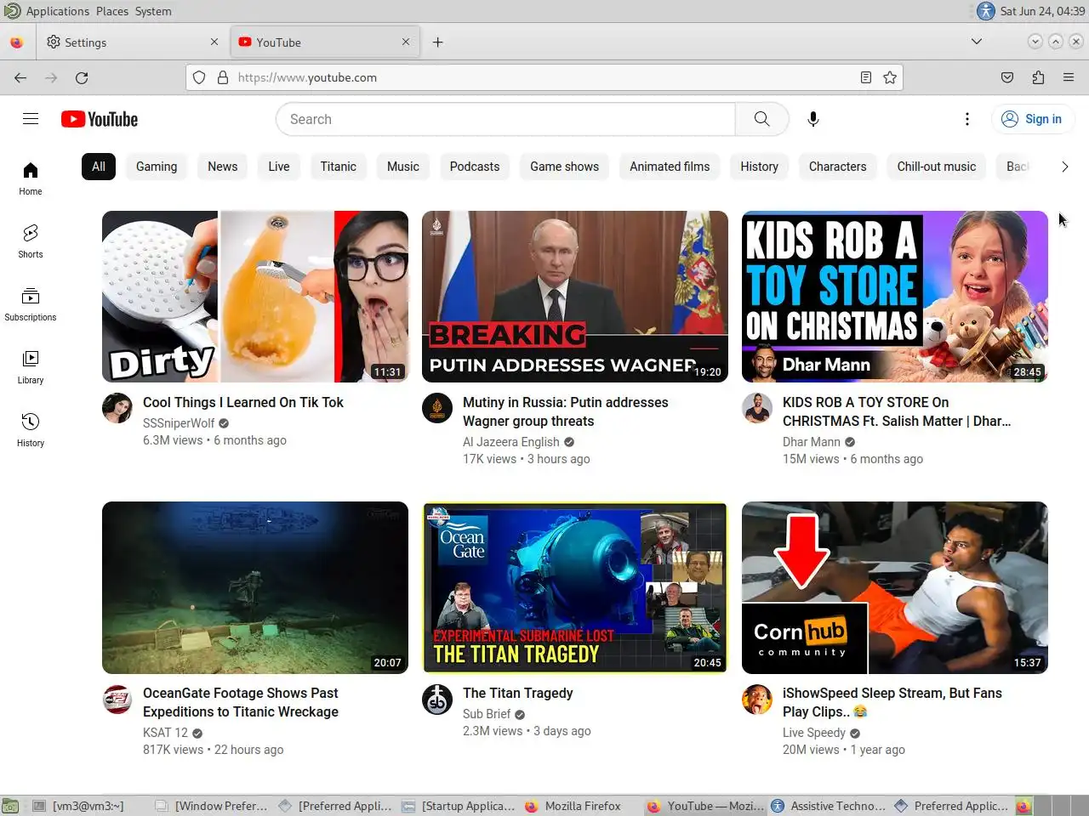
Task: Click the browser back arrow
Action: tap(20, 77)
